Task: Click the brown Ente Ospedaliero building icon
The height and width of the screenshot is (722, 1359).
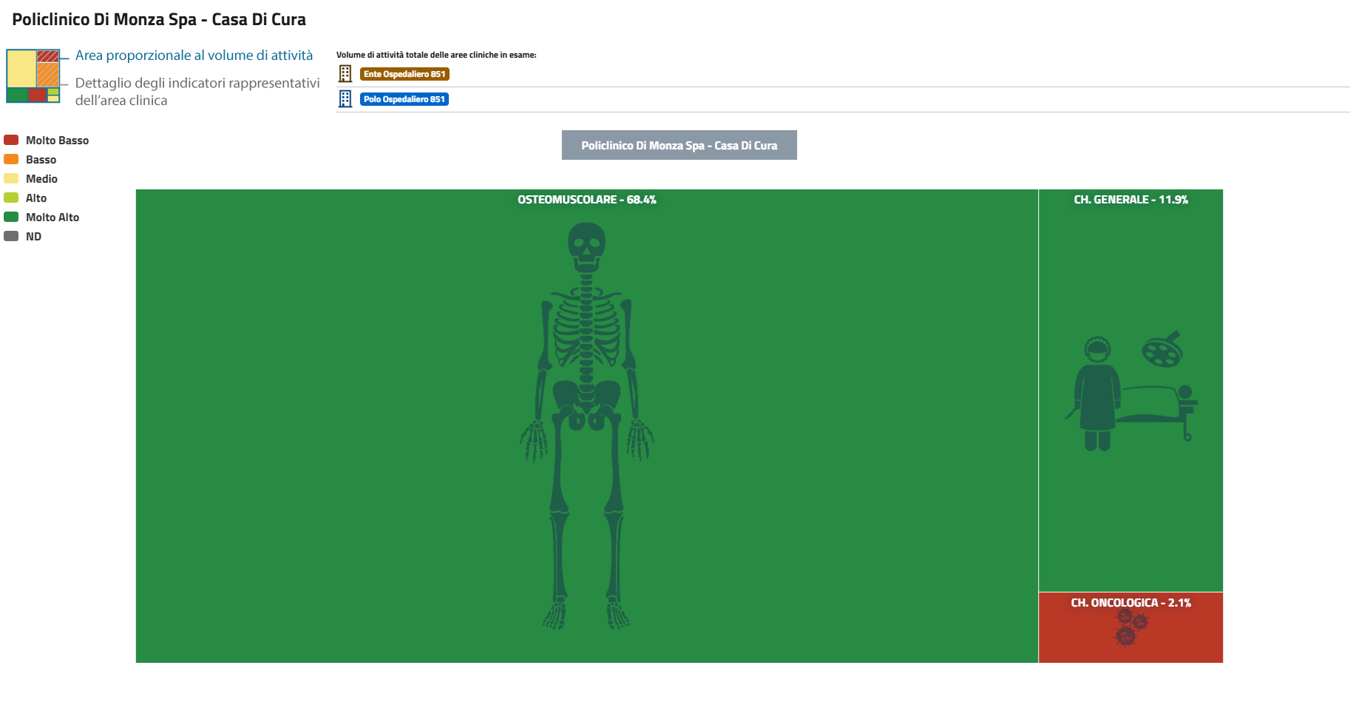Action: click(x=345, y=74)
